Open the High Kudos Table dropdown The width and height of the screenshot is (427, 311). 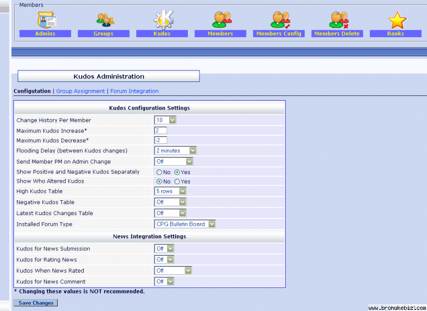(170, 191)
